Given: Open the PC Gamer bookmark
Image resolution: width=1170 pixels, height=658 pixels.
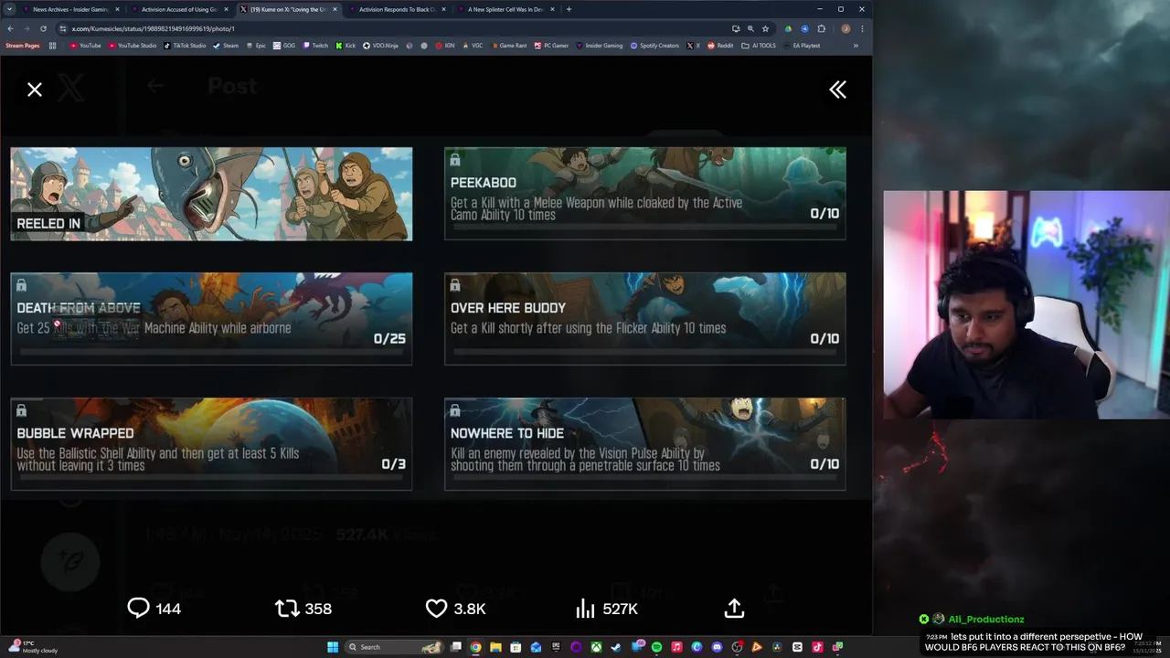Looking at the screenshot, I should point(551,45).
